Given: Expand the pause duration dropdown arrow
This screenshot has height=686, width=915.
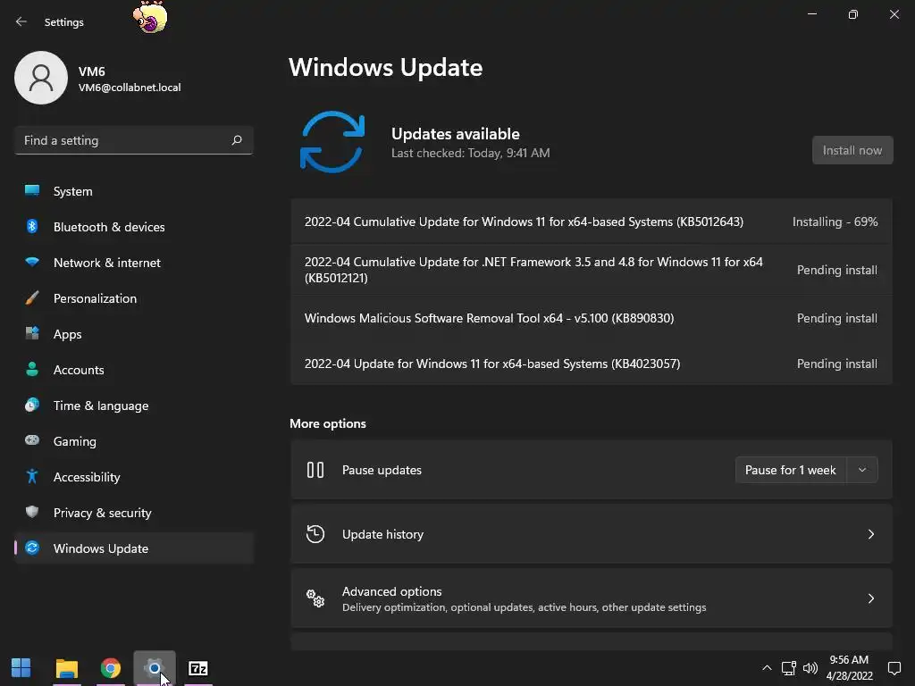Looking at the screenshot, I should pos(862,470).
